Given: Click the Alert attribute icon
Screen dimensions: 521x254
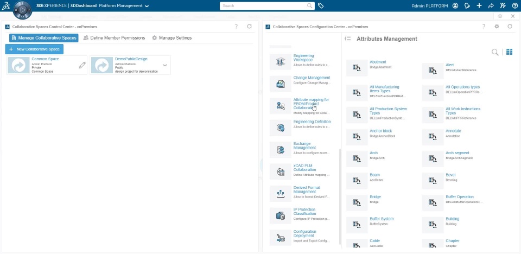Looking at the screenshot, I should 433,71.
